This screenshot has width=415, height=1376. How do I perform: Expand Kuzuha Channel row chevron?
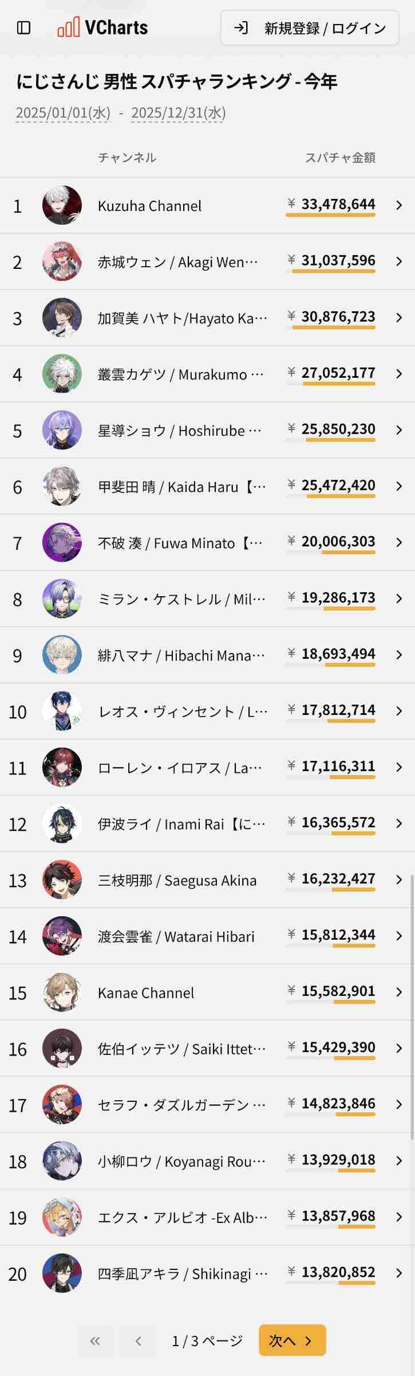tap(399, 205)
